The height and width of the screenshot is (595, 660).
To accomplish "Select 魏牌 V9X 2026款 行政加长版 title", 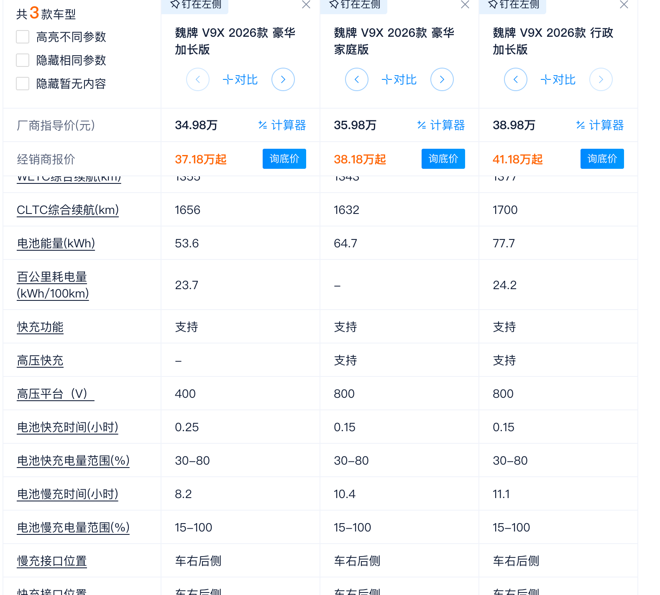I will click(553, 41).
